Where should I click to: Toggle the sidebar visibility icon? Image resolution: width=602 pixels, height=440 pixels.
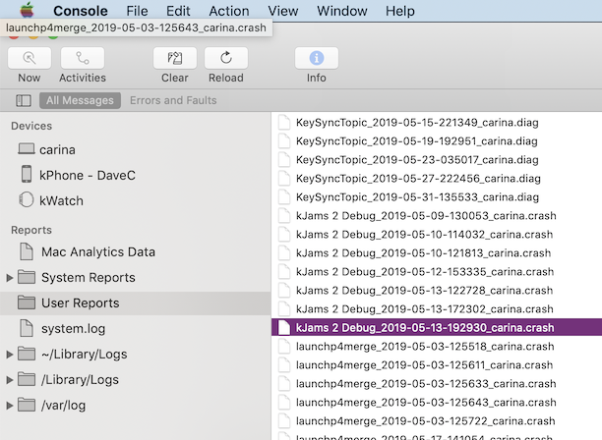tap(24, 100)
